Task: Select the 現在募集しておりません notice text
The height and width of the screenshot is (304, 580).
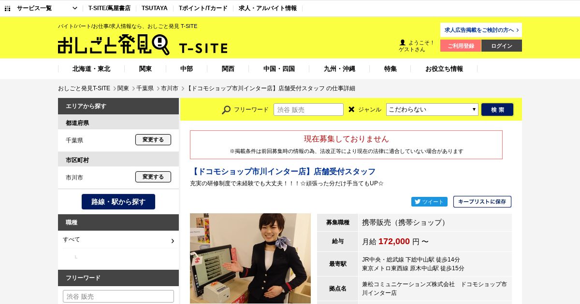Action: (x=346, y=139)
